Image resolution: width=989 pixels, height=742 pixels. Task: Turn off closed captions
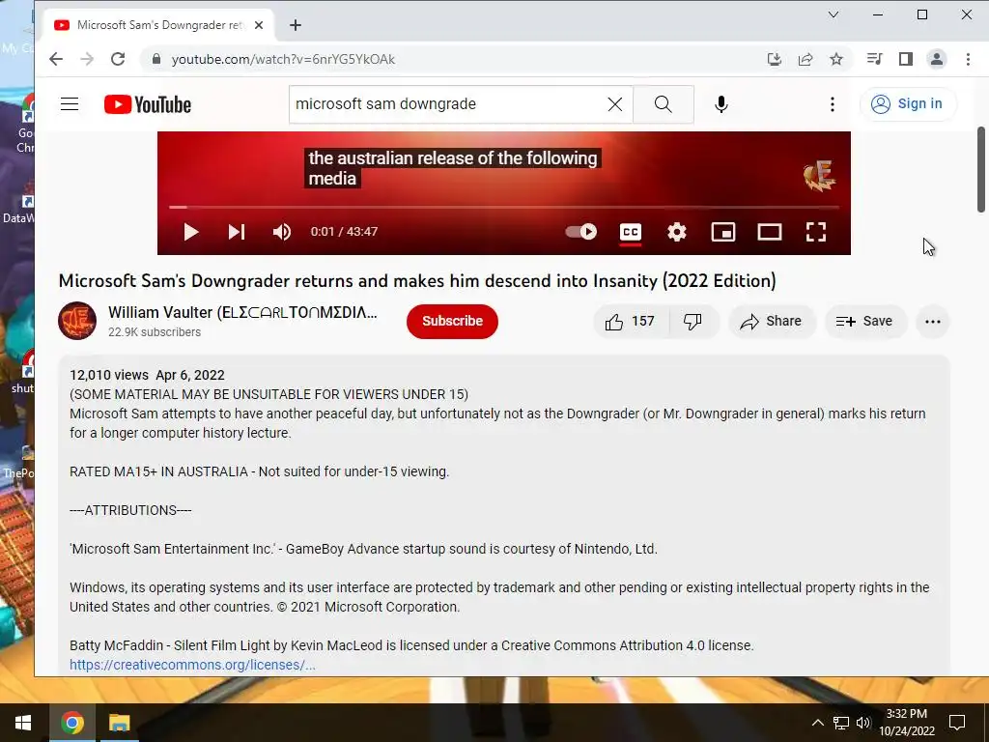(x=630, y=232)
